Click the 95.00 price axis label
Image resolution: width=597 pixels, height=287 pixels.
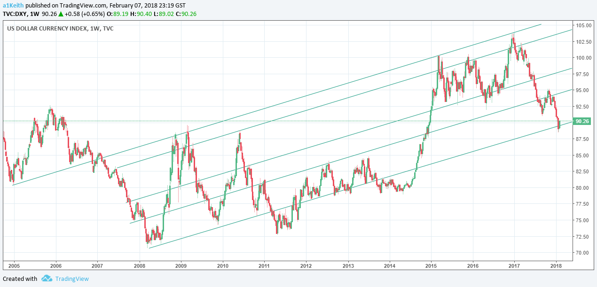(x=582, y=90)
